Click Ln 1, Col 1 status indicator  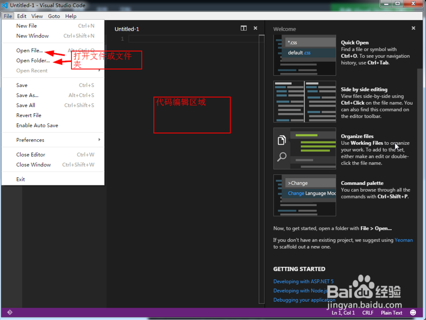pos(343,313)
